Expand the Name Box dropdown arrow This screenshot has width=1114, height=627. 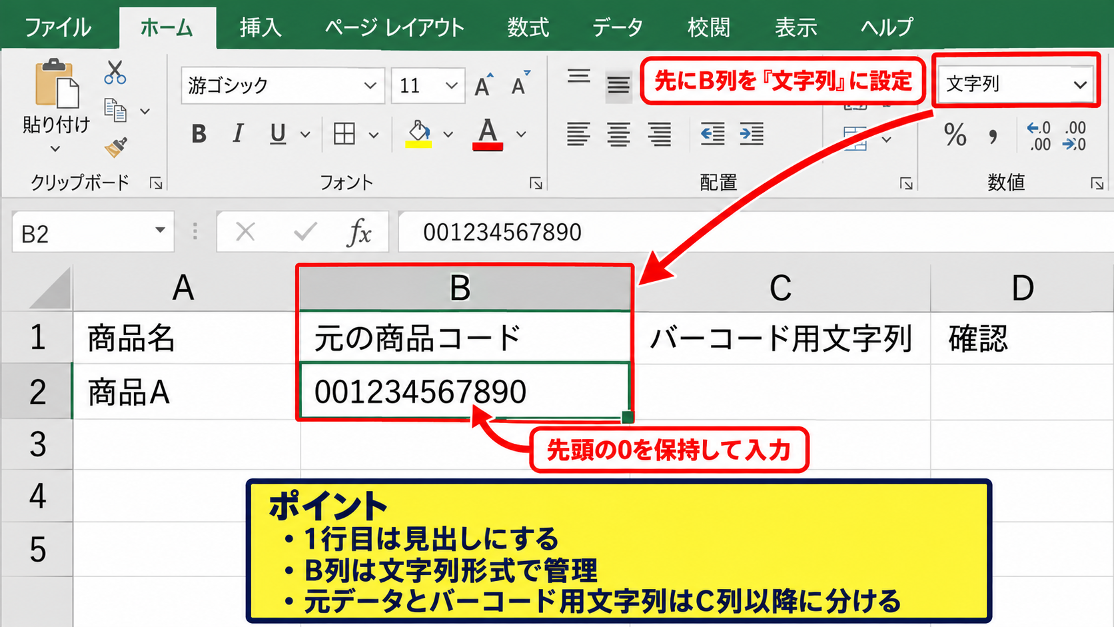(x=160, y=231)
